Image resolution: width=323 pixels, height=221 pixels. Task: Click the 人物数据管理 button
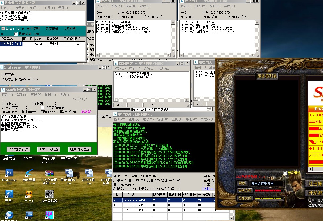[x=18, y=149]
